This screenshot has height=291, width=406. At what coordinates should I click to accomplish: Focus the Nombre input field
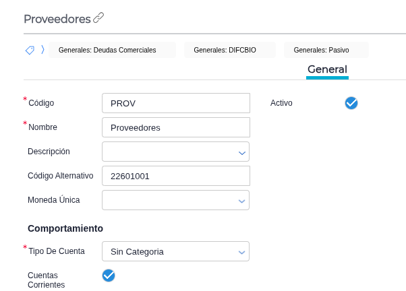(x=175, y=127)
